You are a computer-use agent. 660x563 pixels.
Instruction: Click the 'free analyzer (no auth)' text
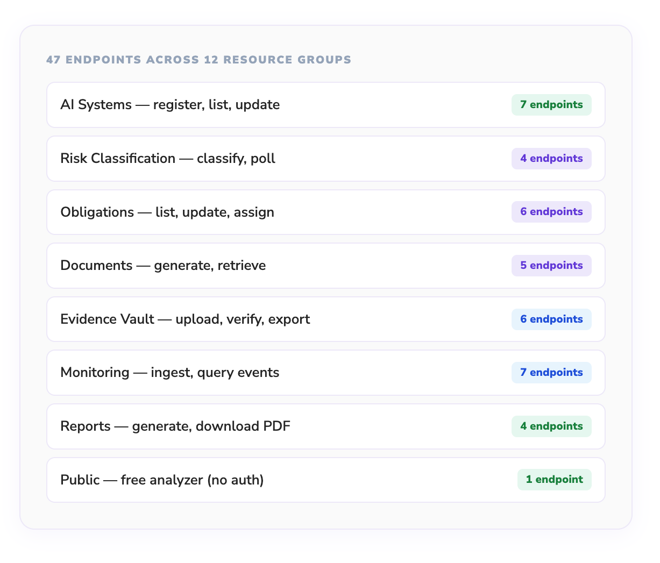(x=192, y=480)
